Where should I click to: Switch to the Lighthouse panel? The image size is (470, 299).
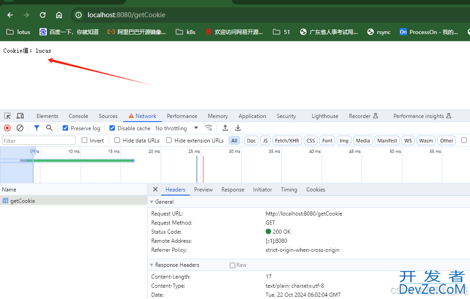point(325,116)
